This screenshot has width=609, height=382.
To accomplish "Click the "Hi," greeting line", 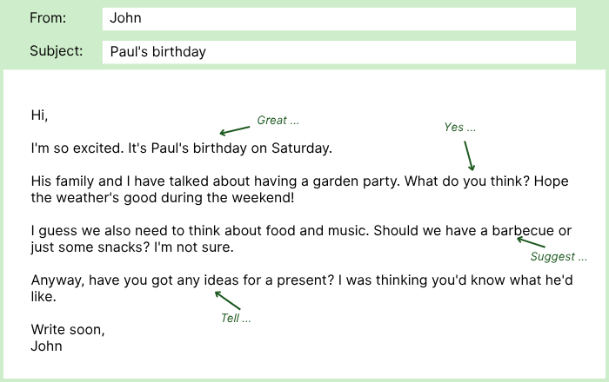I will click(x=39, y=115).
